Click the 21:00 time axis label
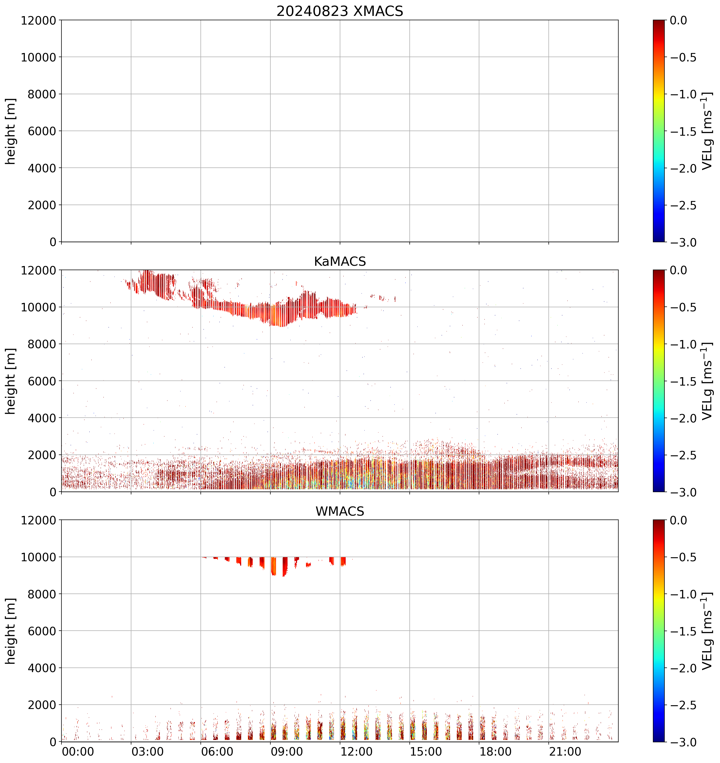This screenshot has height=763, width=720. 565,751
